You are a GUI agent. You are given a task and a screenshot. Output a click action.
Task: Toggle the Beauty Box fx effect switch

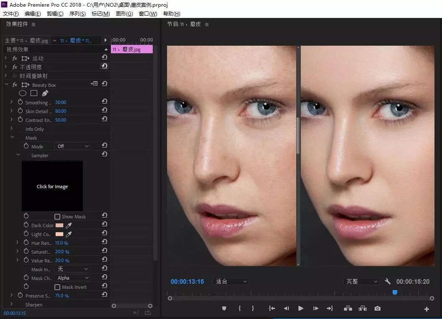tap(15, 85)
